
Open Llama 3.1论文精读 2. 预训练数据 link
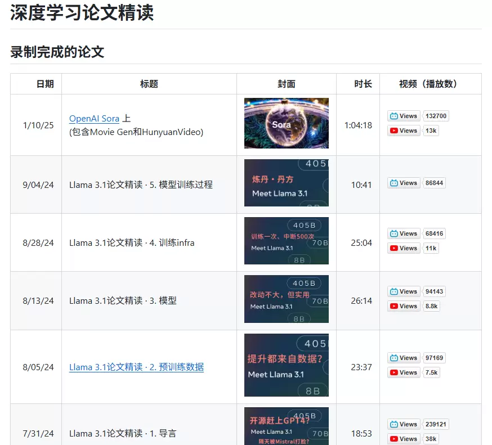136,367
